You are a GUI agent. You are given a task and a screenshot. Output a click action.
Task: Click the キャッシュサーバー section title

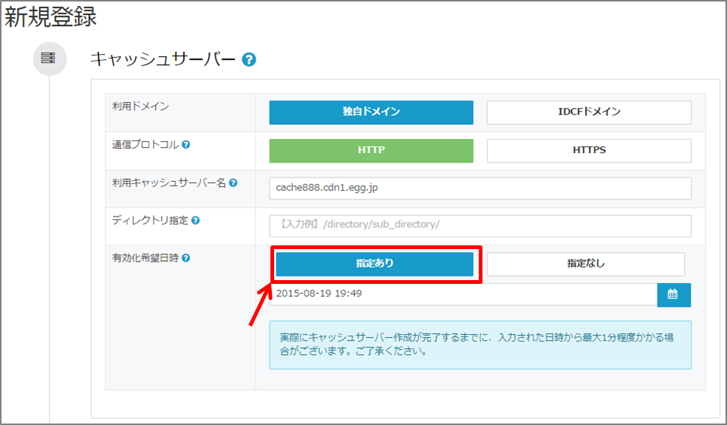[x=162, y=59]
